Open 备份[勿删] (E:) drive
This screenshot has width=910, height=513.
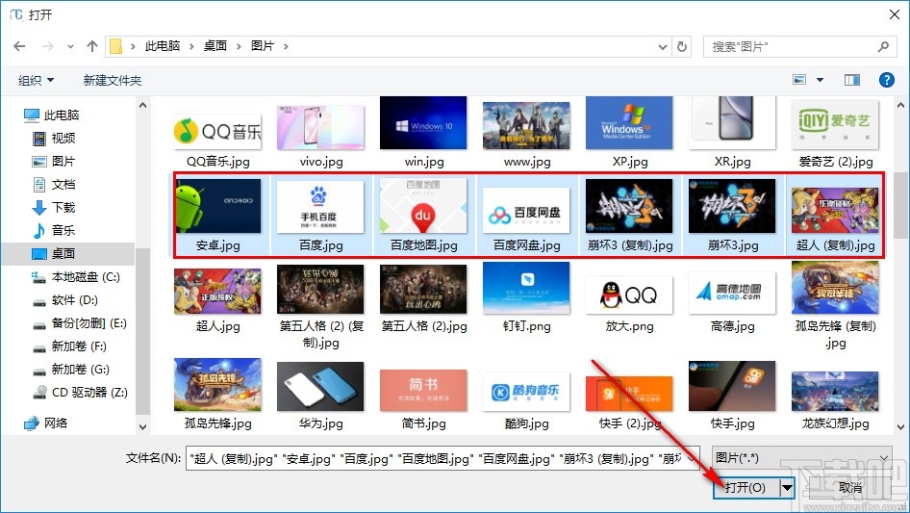click(x=79, y=323)
